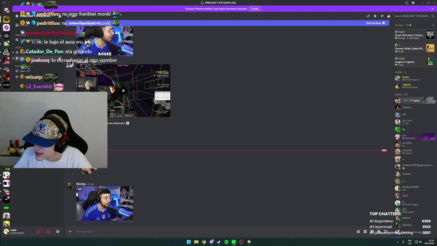Open the Discord taskbar icon
The width and height of the screenshot is (437, 246).
(211, 242)
